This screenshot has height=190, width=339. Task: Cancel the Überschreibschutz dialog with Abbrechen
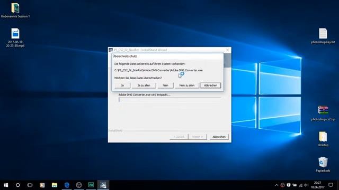click(x=211, y=85)
